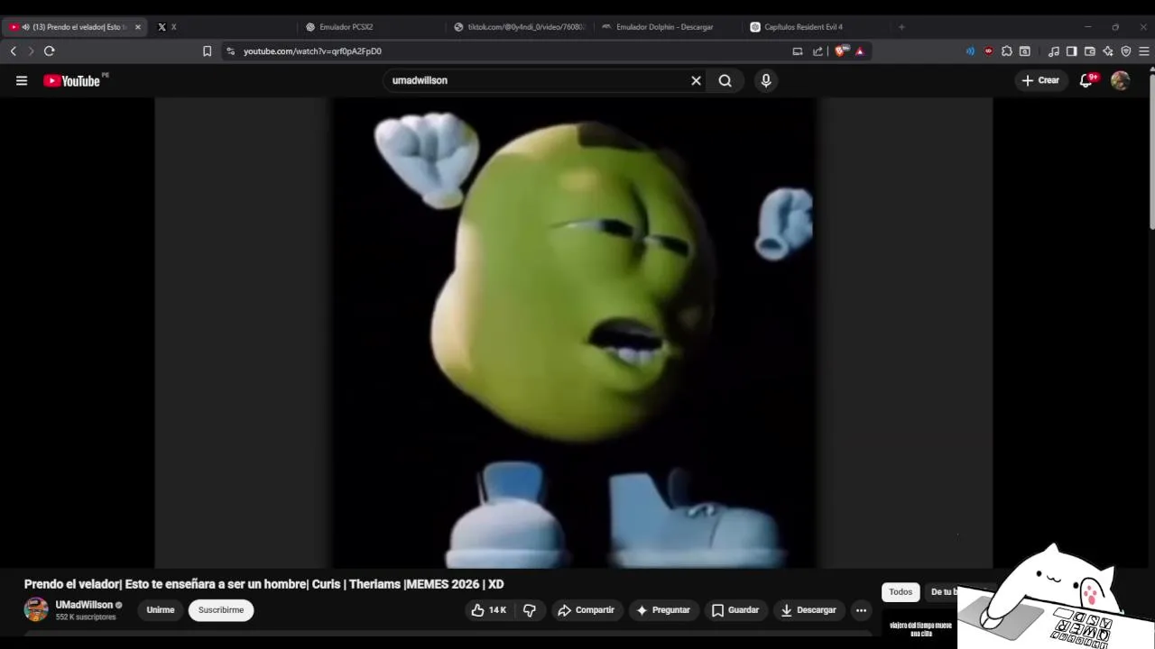Viewport: 1155px width, 649px height.
Task: Click the Unirme button
Action: (x=161, y=610)
